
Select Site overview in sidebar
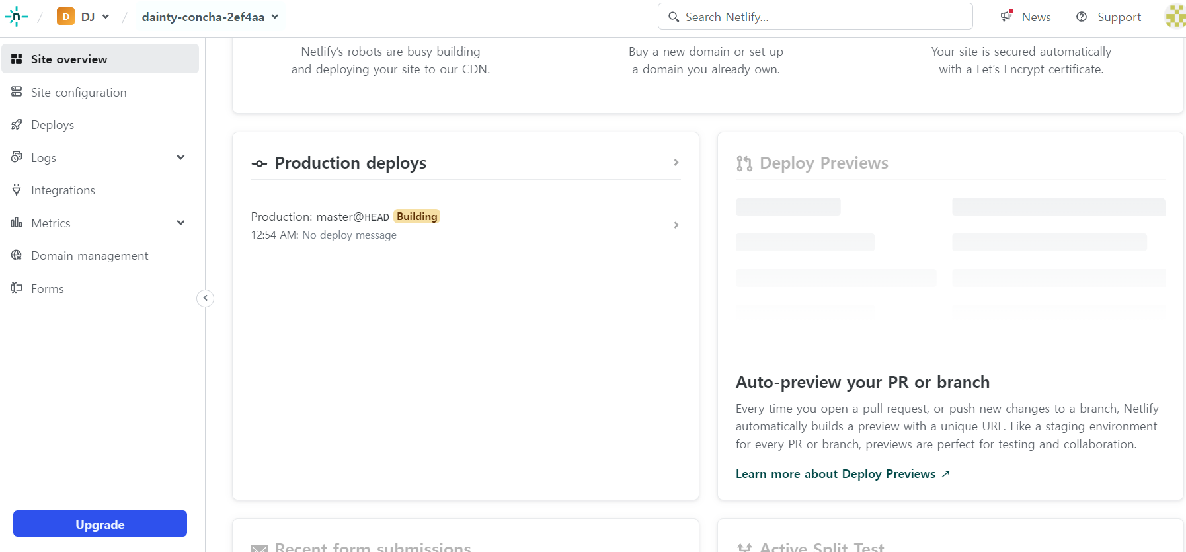[x=100, y=59]
